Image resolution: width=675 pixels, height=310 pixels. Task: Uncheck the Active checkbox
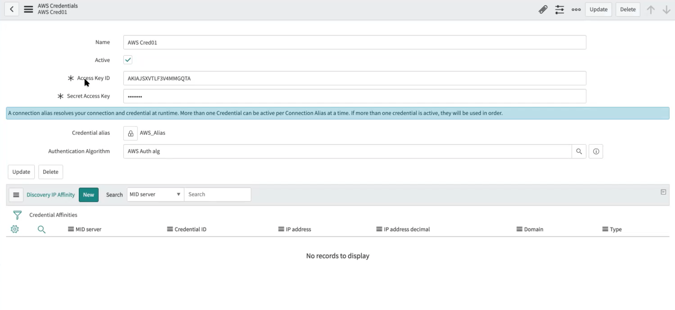[128, 60]
